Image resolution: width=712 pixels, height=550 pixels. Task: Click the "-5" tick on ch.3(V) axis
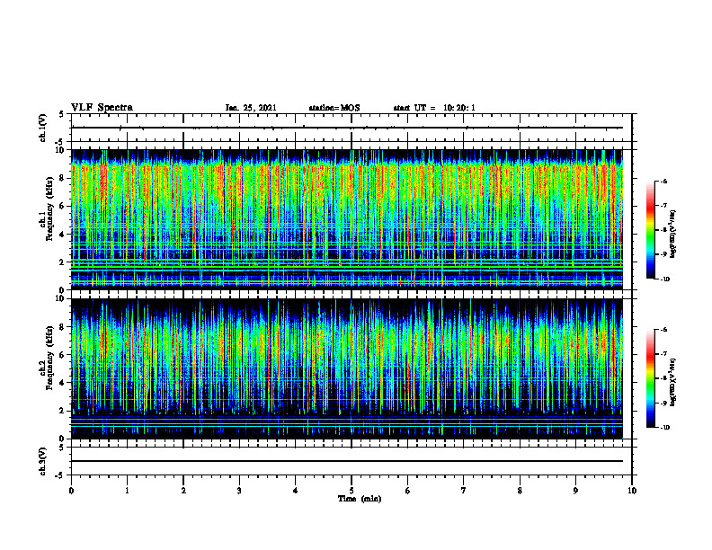click(x=61, y=475)
